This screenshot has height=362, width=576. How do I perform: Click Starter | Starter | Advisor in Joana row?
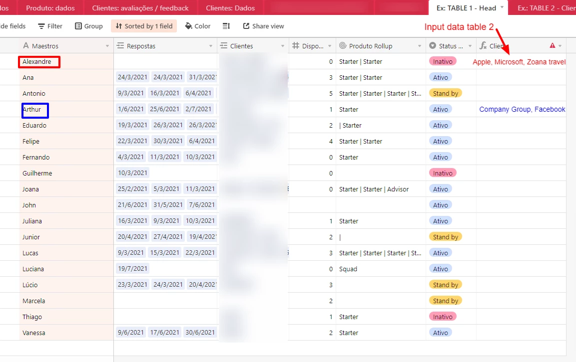coord(374,189)
